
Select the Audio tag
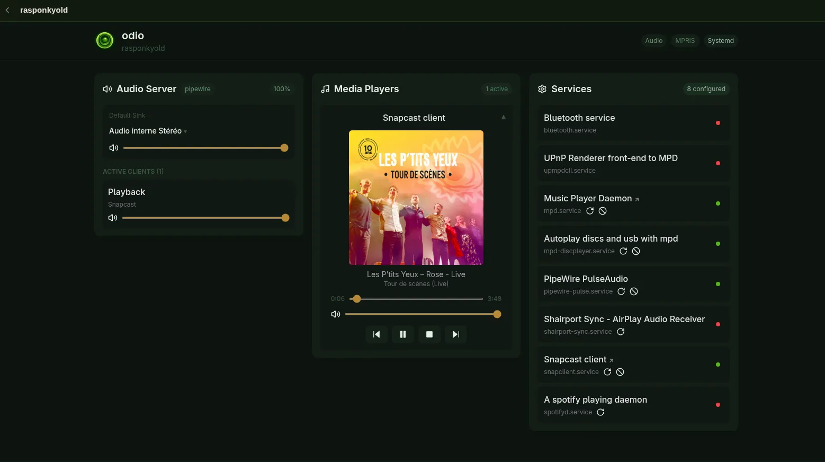pyautogui.click(x=654, y=41)
